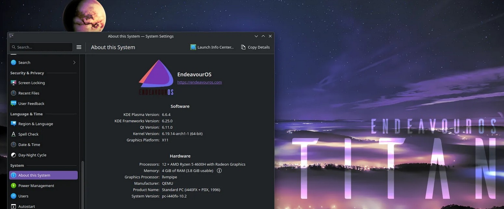Go to Region & Language settings
Viewport: 504px width, 209px height.
pyautogui.click(x=44, y=124)
